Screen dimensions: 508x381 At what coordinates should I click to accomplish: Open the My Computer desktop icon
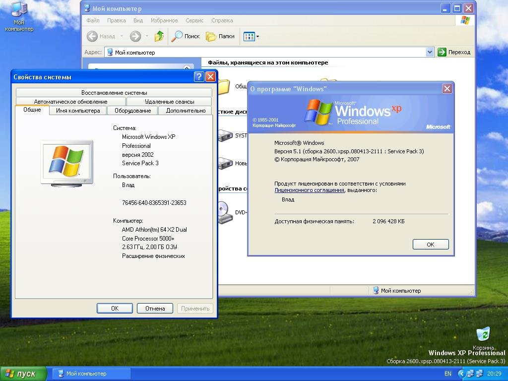(x=19, y=11)
